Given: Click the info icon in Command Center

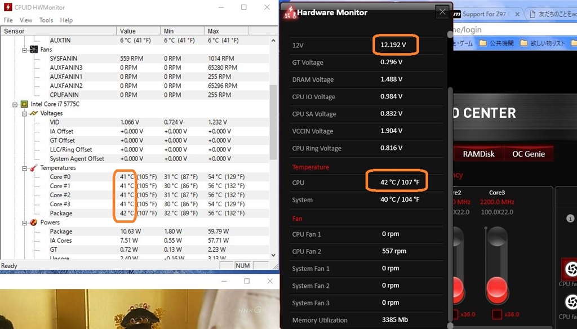Looking at the screenshot, I should click(x=570, y=219).
